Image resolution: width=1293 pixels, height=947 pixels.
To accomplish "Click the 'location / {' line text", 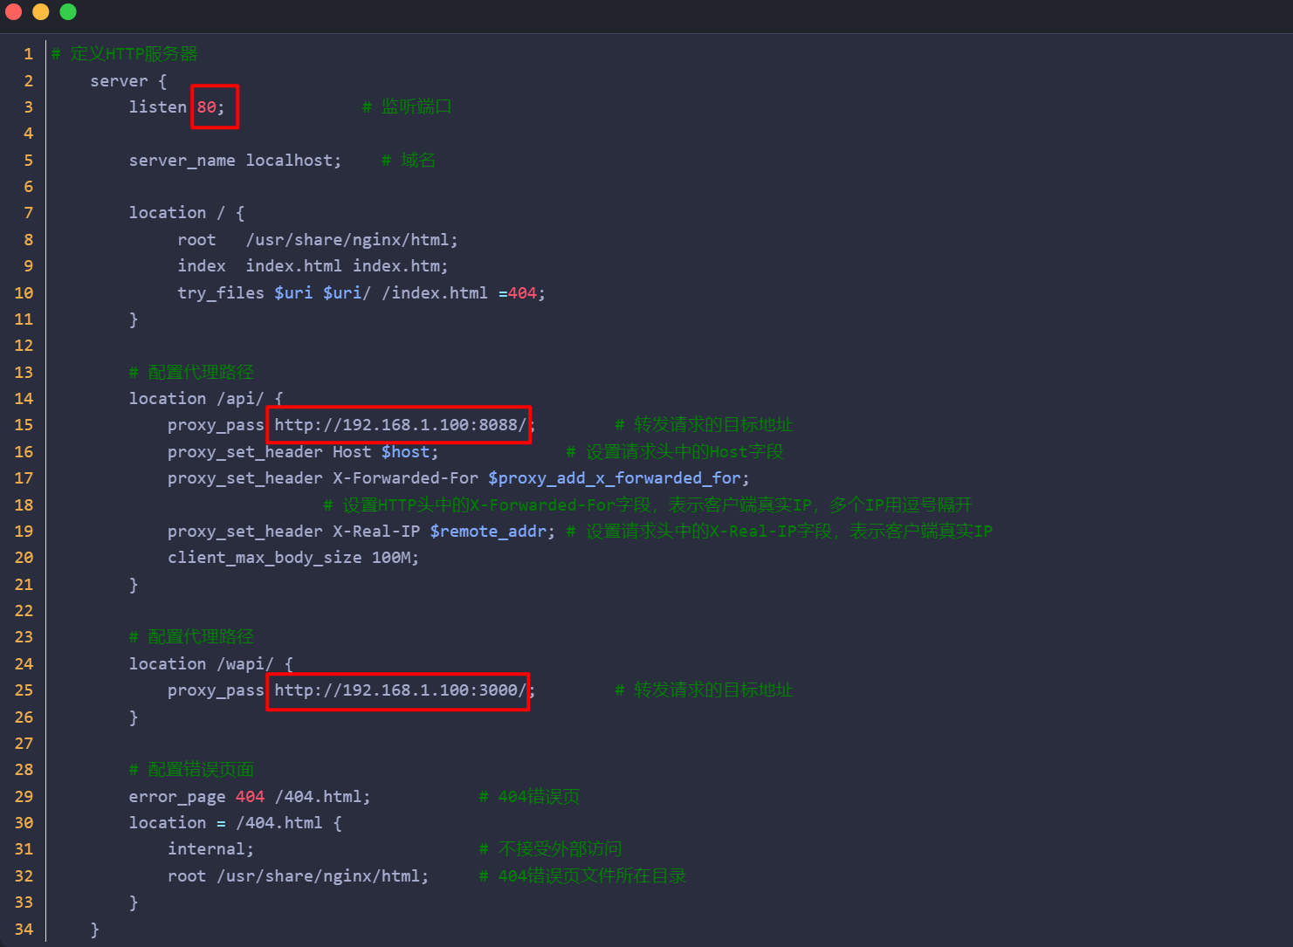I will pos(187,212).
